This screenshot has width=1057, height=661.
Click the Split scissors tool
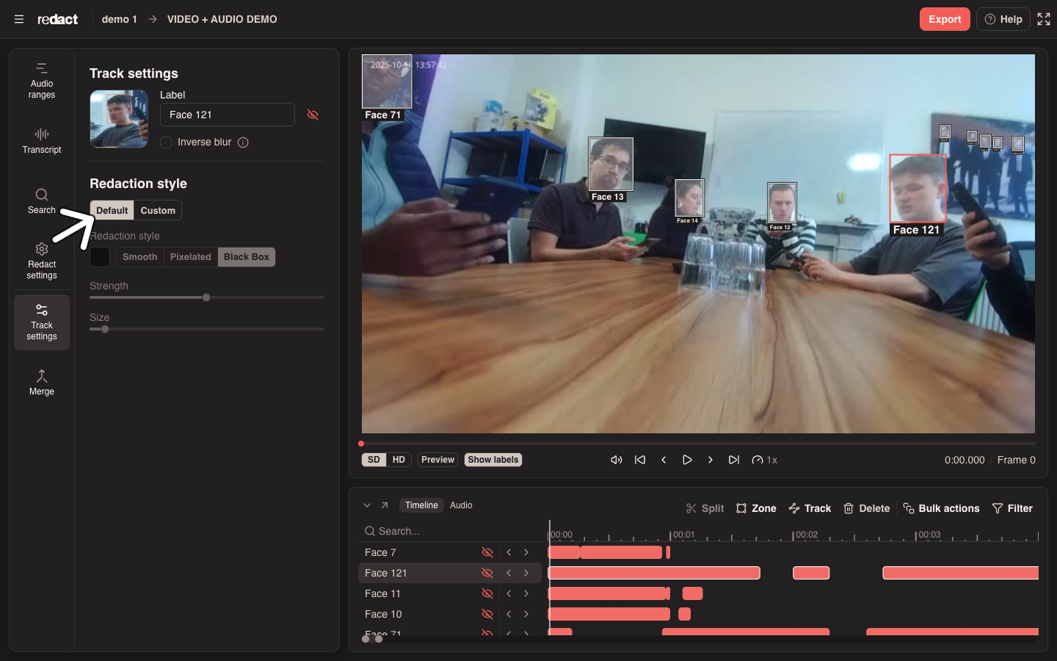point(705,508)
